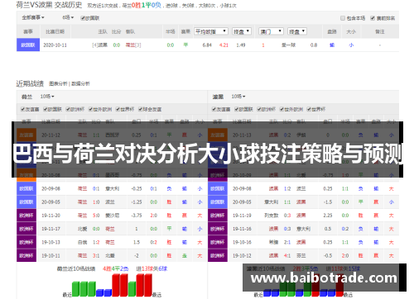Click the 备注 column header

(x=380, y=31)
